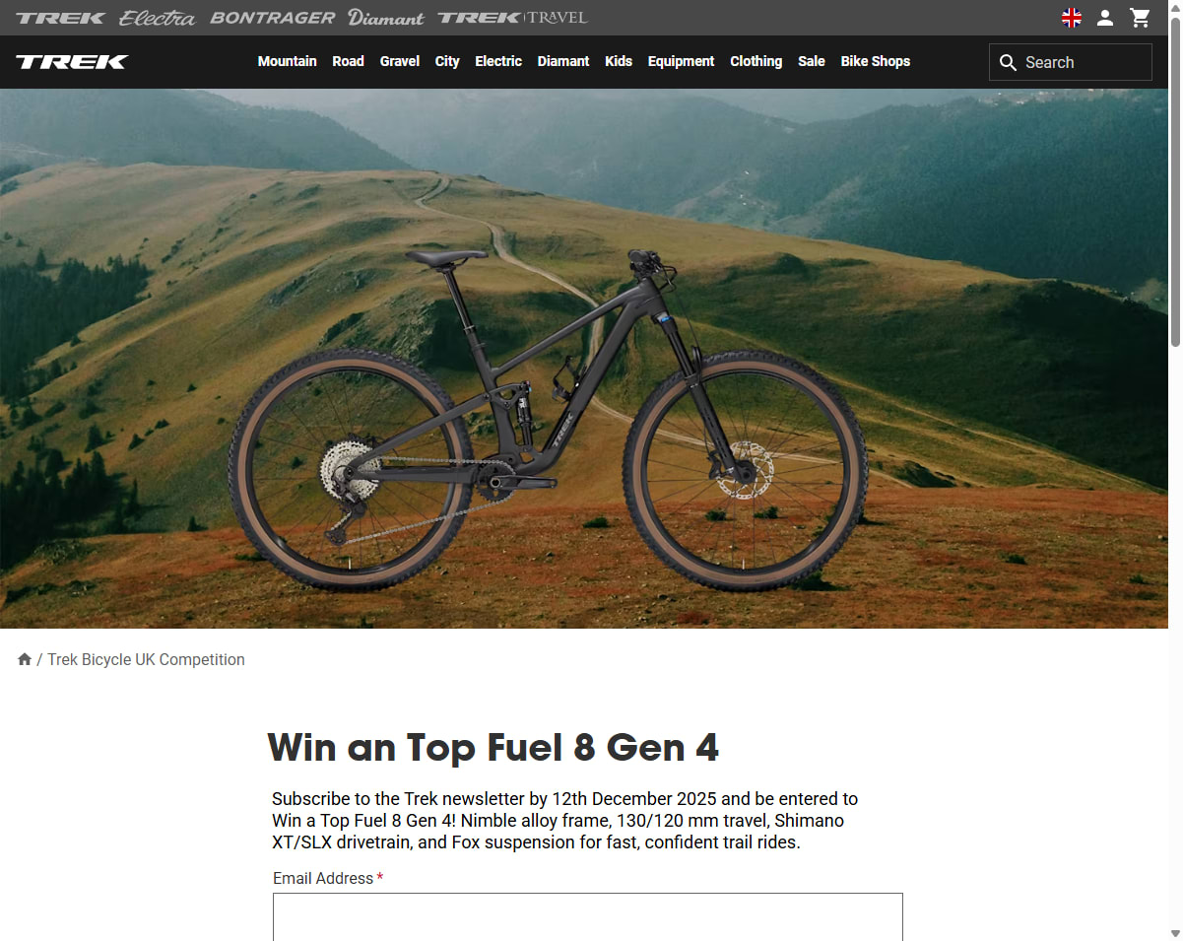Image resolution: width=1183 pixels, height=941 pixels.
Task: Open the Mountain bikes menu
Action: (287, 61)
